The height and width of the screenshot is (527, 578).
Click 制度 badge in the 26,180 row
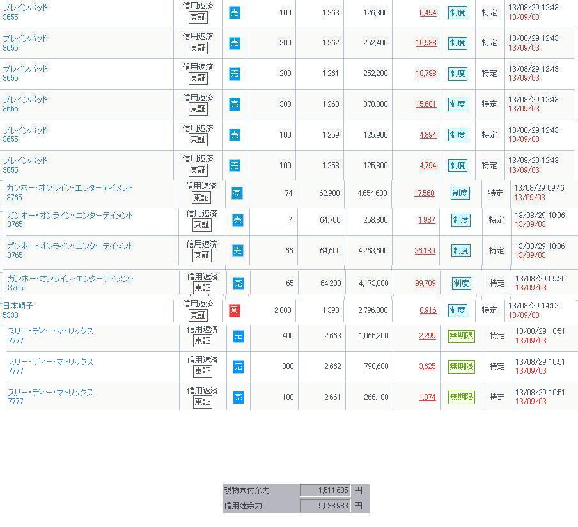pos(461,251)
